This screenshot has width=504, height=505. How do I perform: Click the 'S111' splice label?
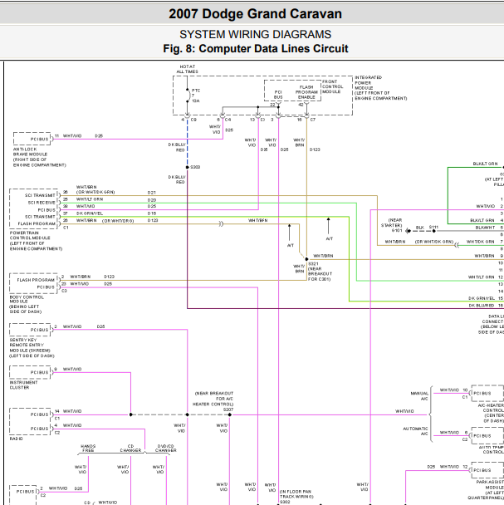[x=433, y=227]
